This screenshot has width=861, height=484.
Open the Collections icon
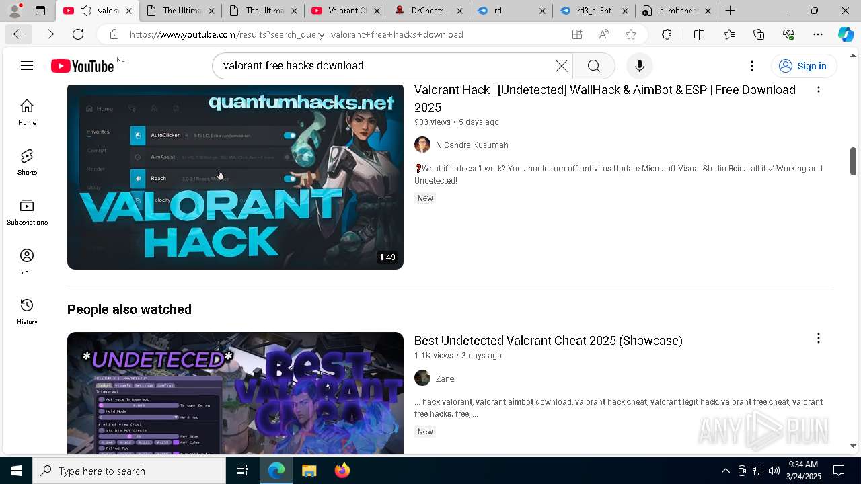[759, 34]
